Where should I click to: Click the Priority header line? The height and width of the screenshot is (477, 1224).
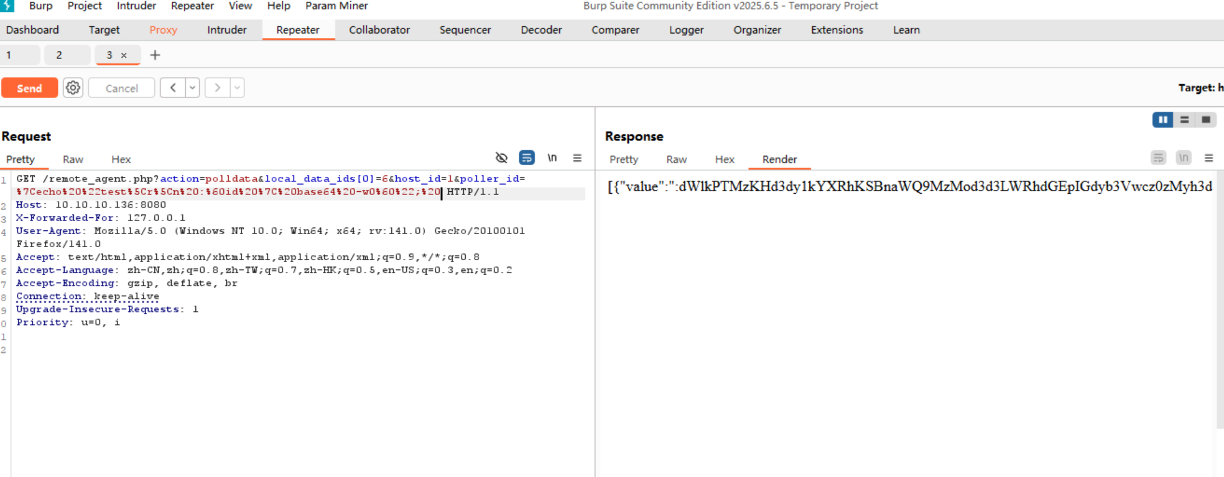point(68,322)
